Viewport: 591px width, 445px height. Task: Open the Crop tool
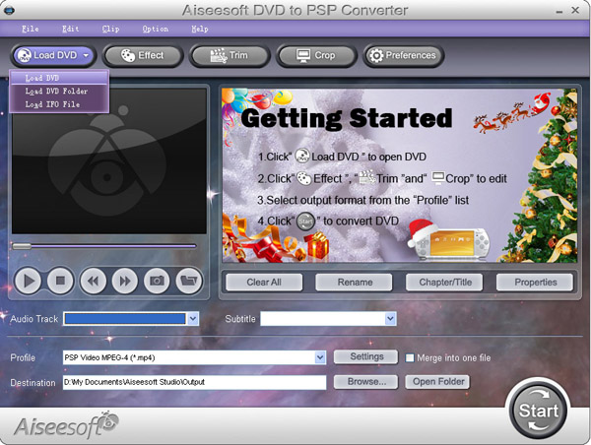coord(316,56)
